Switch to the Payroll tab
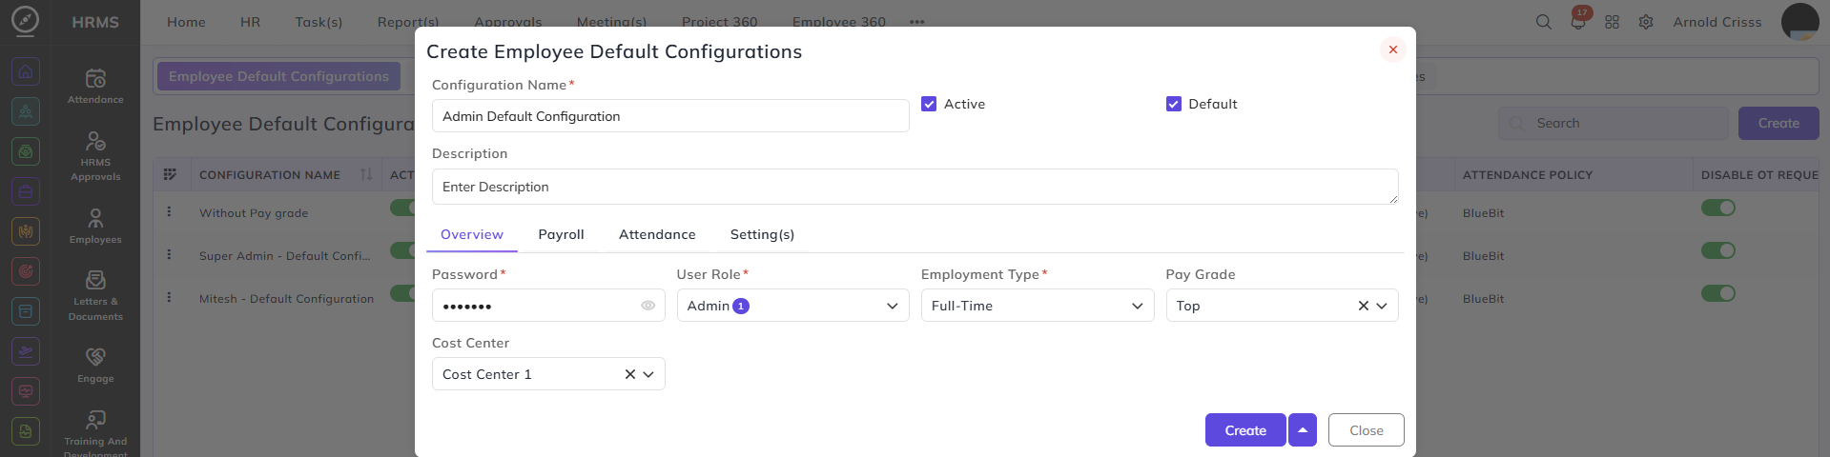 [561, 235]
